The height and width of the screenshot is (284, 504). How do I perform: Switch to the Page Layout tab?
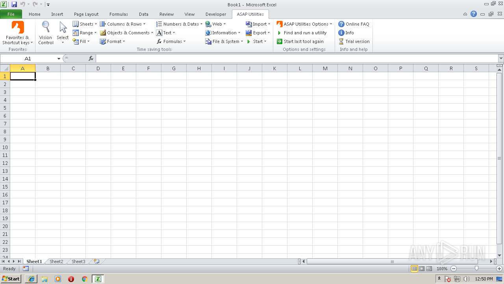click(86, 14)
